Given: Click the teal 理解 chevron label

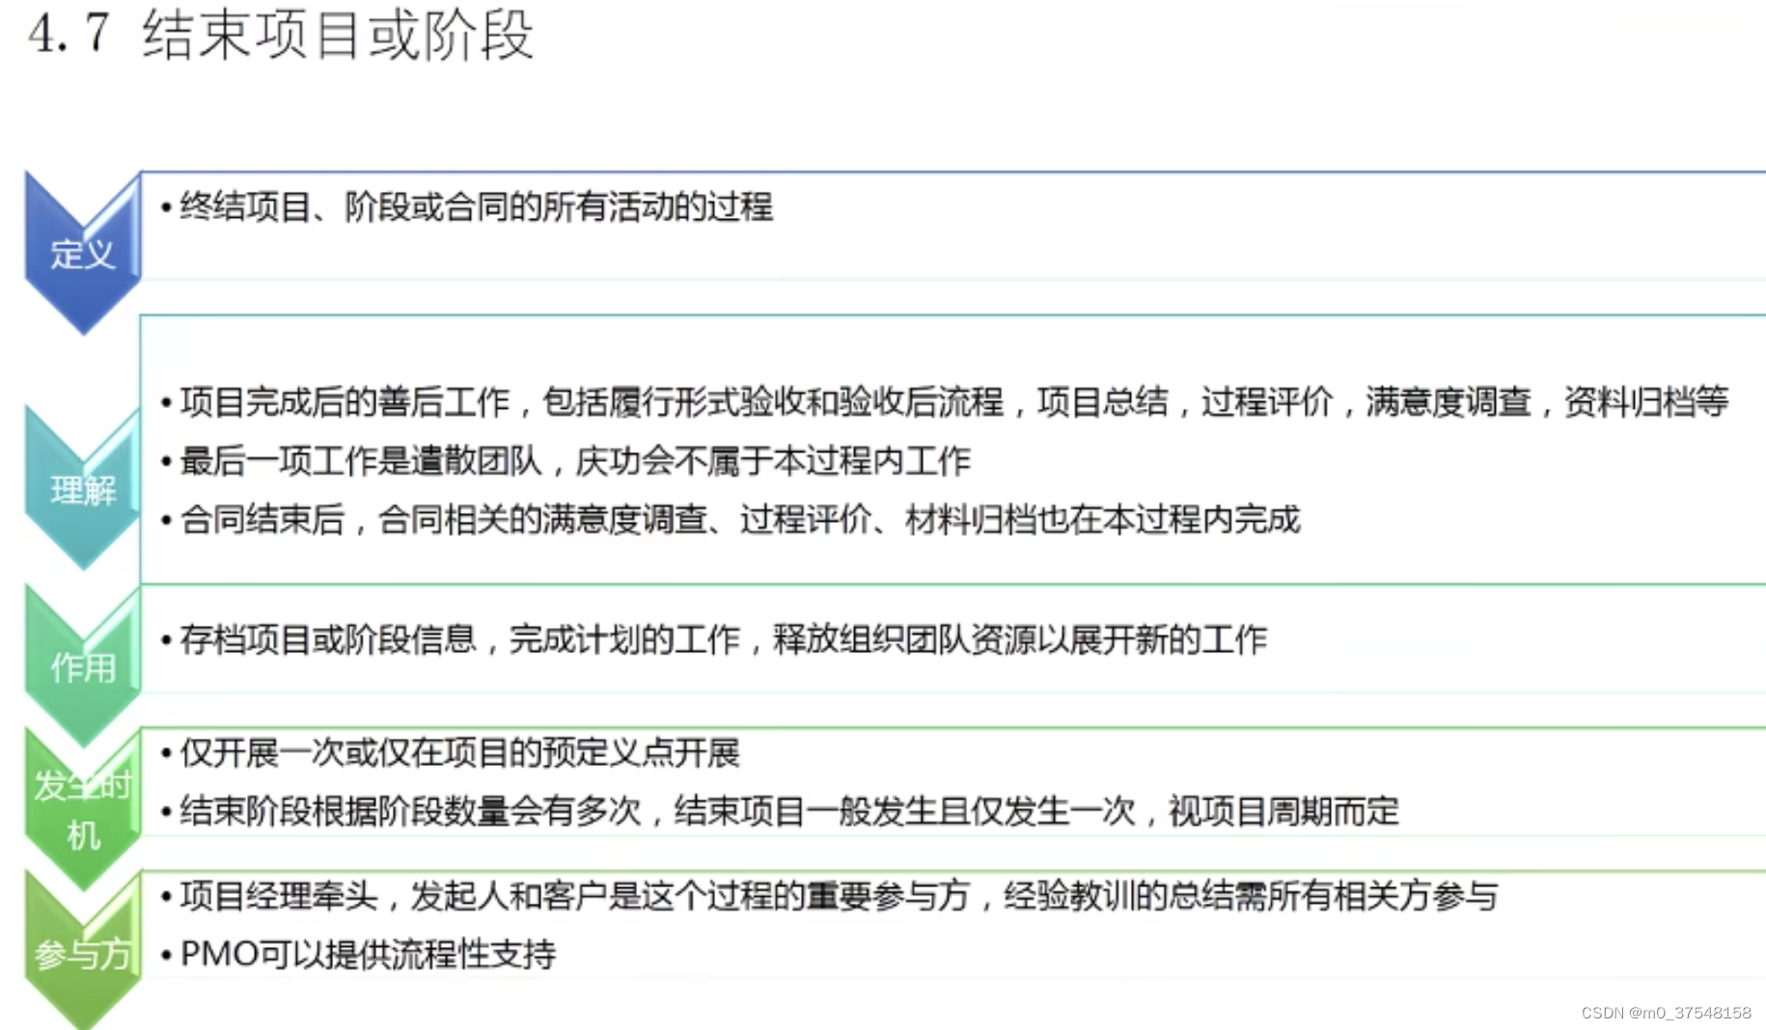Looking at the screenshot, I should pyautogui.click(x=83, y=490).
